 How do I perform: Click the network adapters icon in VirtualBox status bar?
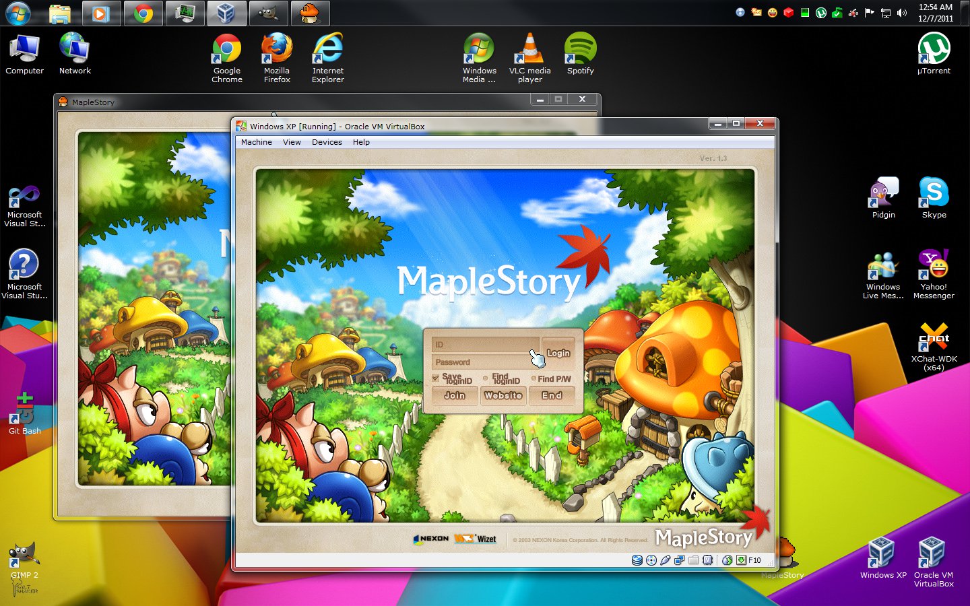tap(679, 560)
